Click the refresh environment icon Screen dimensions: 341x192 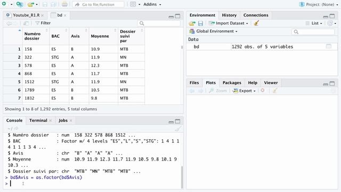click(x=330, y=23)
